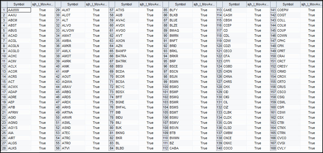Select the CVLY symbol cell
The image size is (323, 153).
point(288,148)
